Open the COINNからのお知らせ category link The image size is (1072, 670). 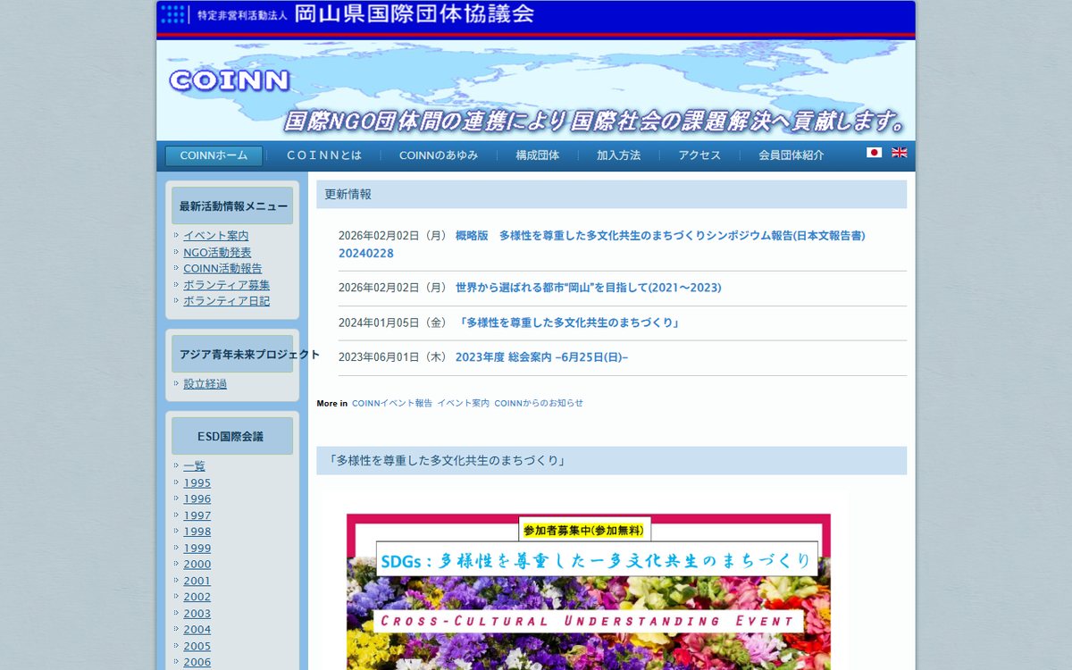tap(539, 403)
